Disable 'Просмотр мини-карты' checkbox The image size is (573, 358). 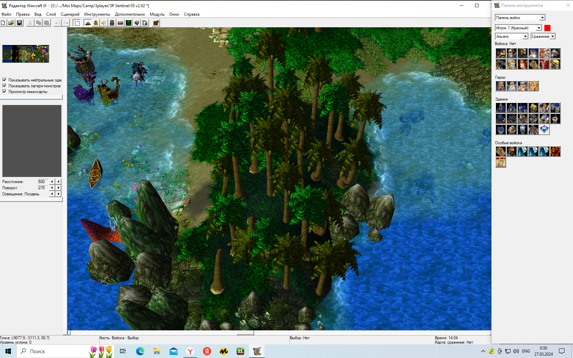coord(4,91)
